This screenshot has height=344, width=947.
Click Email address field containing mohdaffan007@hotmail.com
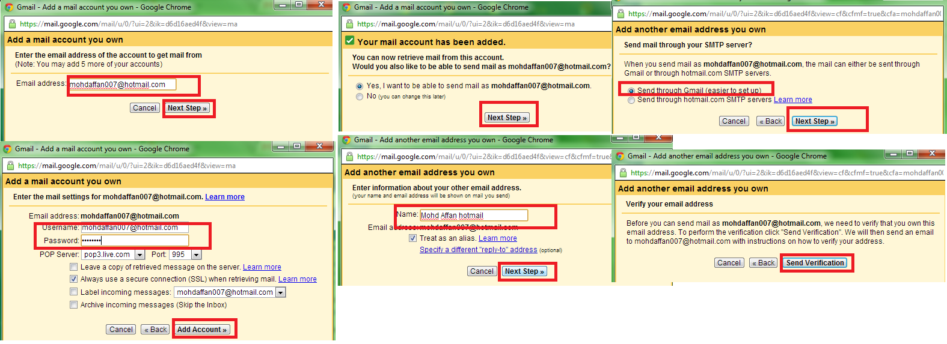[x=122, y=85]
